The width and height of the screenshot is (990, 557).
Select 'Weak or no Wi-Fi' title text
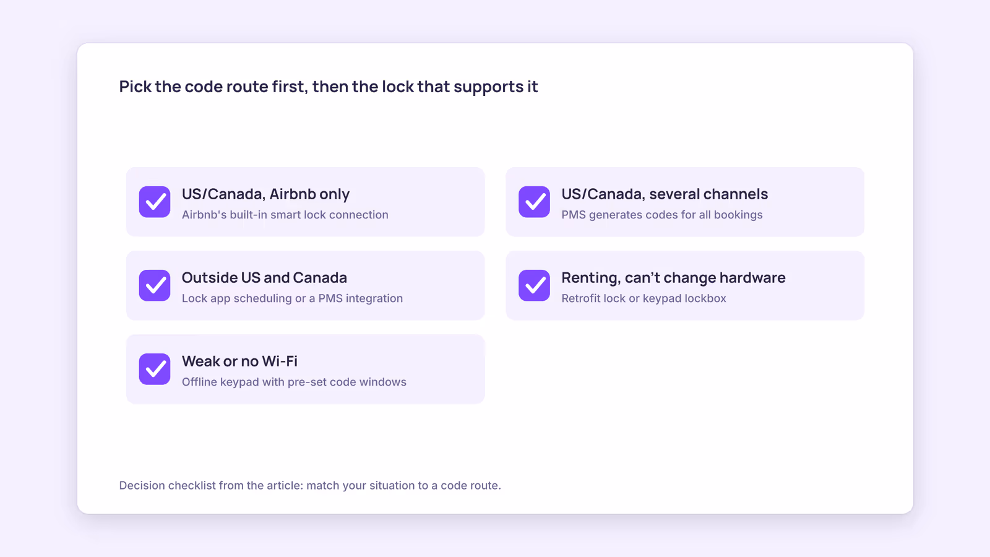pos(239,361)
